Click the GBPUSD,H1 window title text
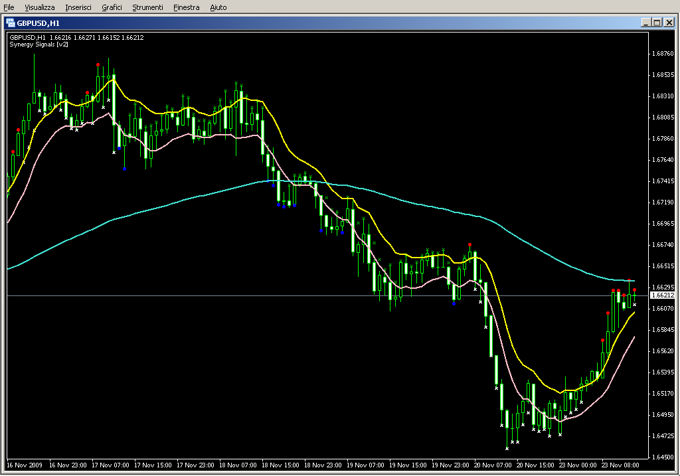The image size is (680, 476). point(38,23)
